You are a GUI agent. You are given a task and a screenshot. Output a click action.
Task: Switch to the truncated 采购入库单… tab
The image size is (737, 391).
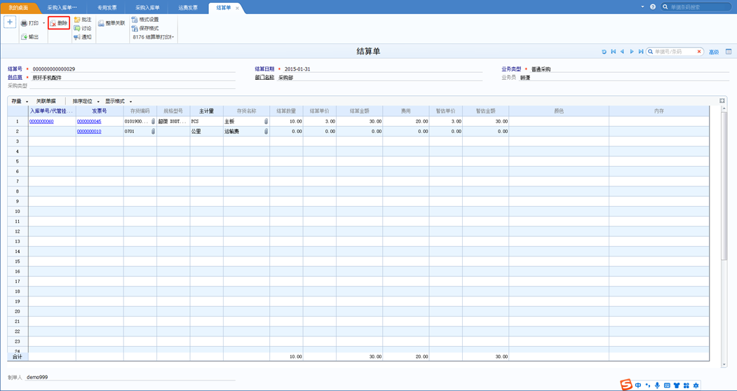coord(62,8)
